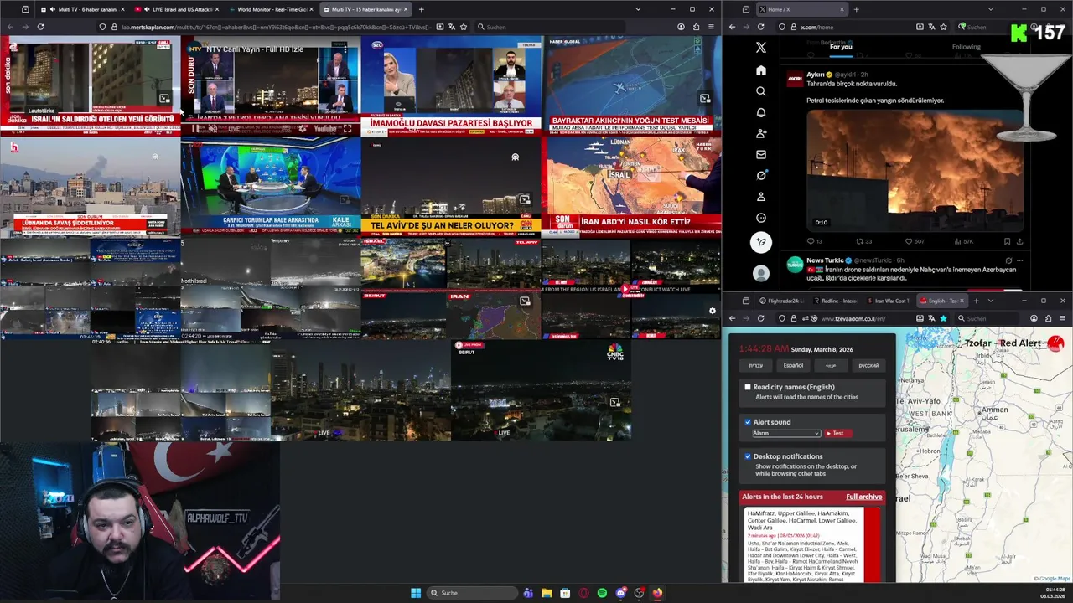Open tab list dropdown in Multi TV browser window
1073x603 pixels.
[x=638, y=9]
